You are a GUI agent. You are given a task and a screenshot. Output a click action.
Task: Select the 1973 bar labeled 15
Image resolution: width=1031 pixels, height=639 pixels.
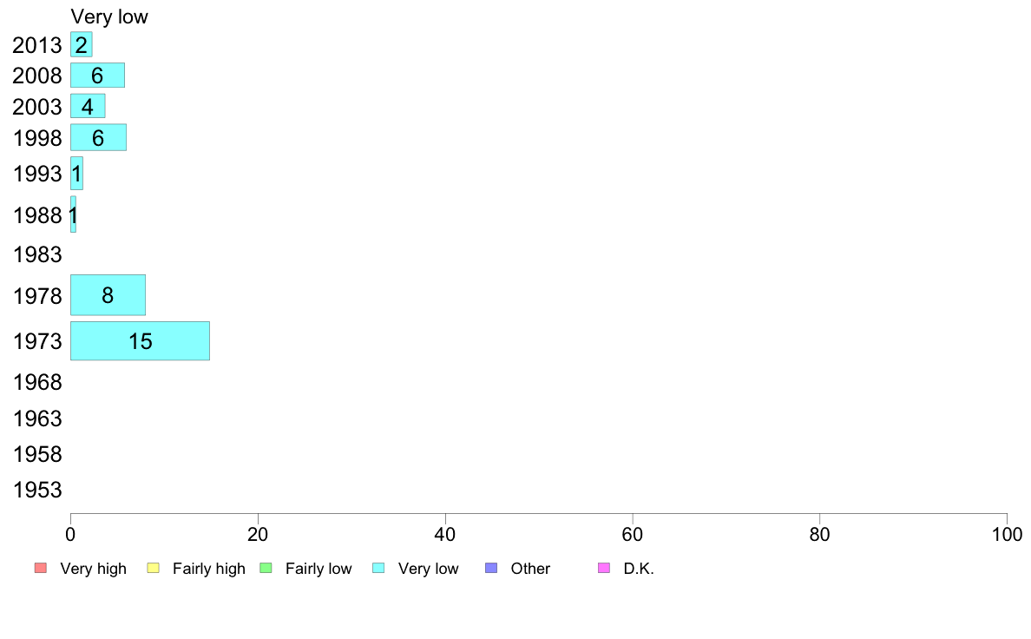point(140,341)
